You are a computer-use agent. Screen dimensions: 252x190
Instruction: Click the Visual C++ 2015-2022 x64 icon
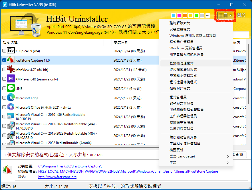11,126
